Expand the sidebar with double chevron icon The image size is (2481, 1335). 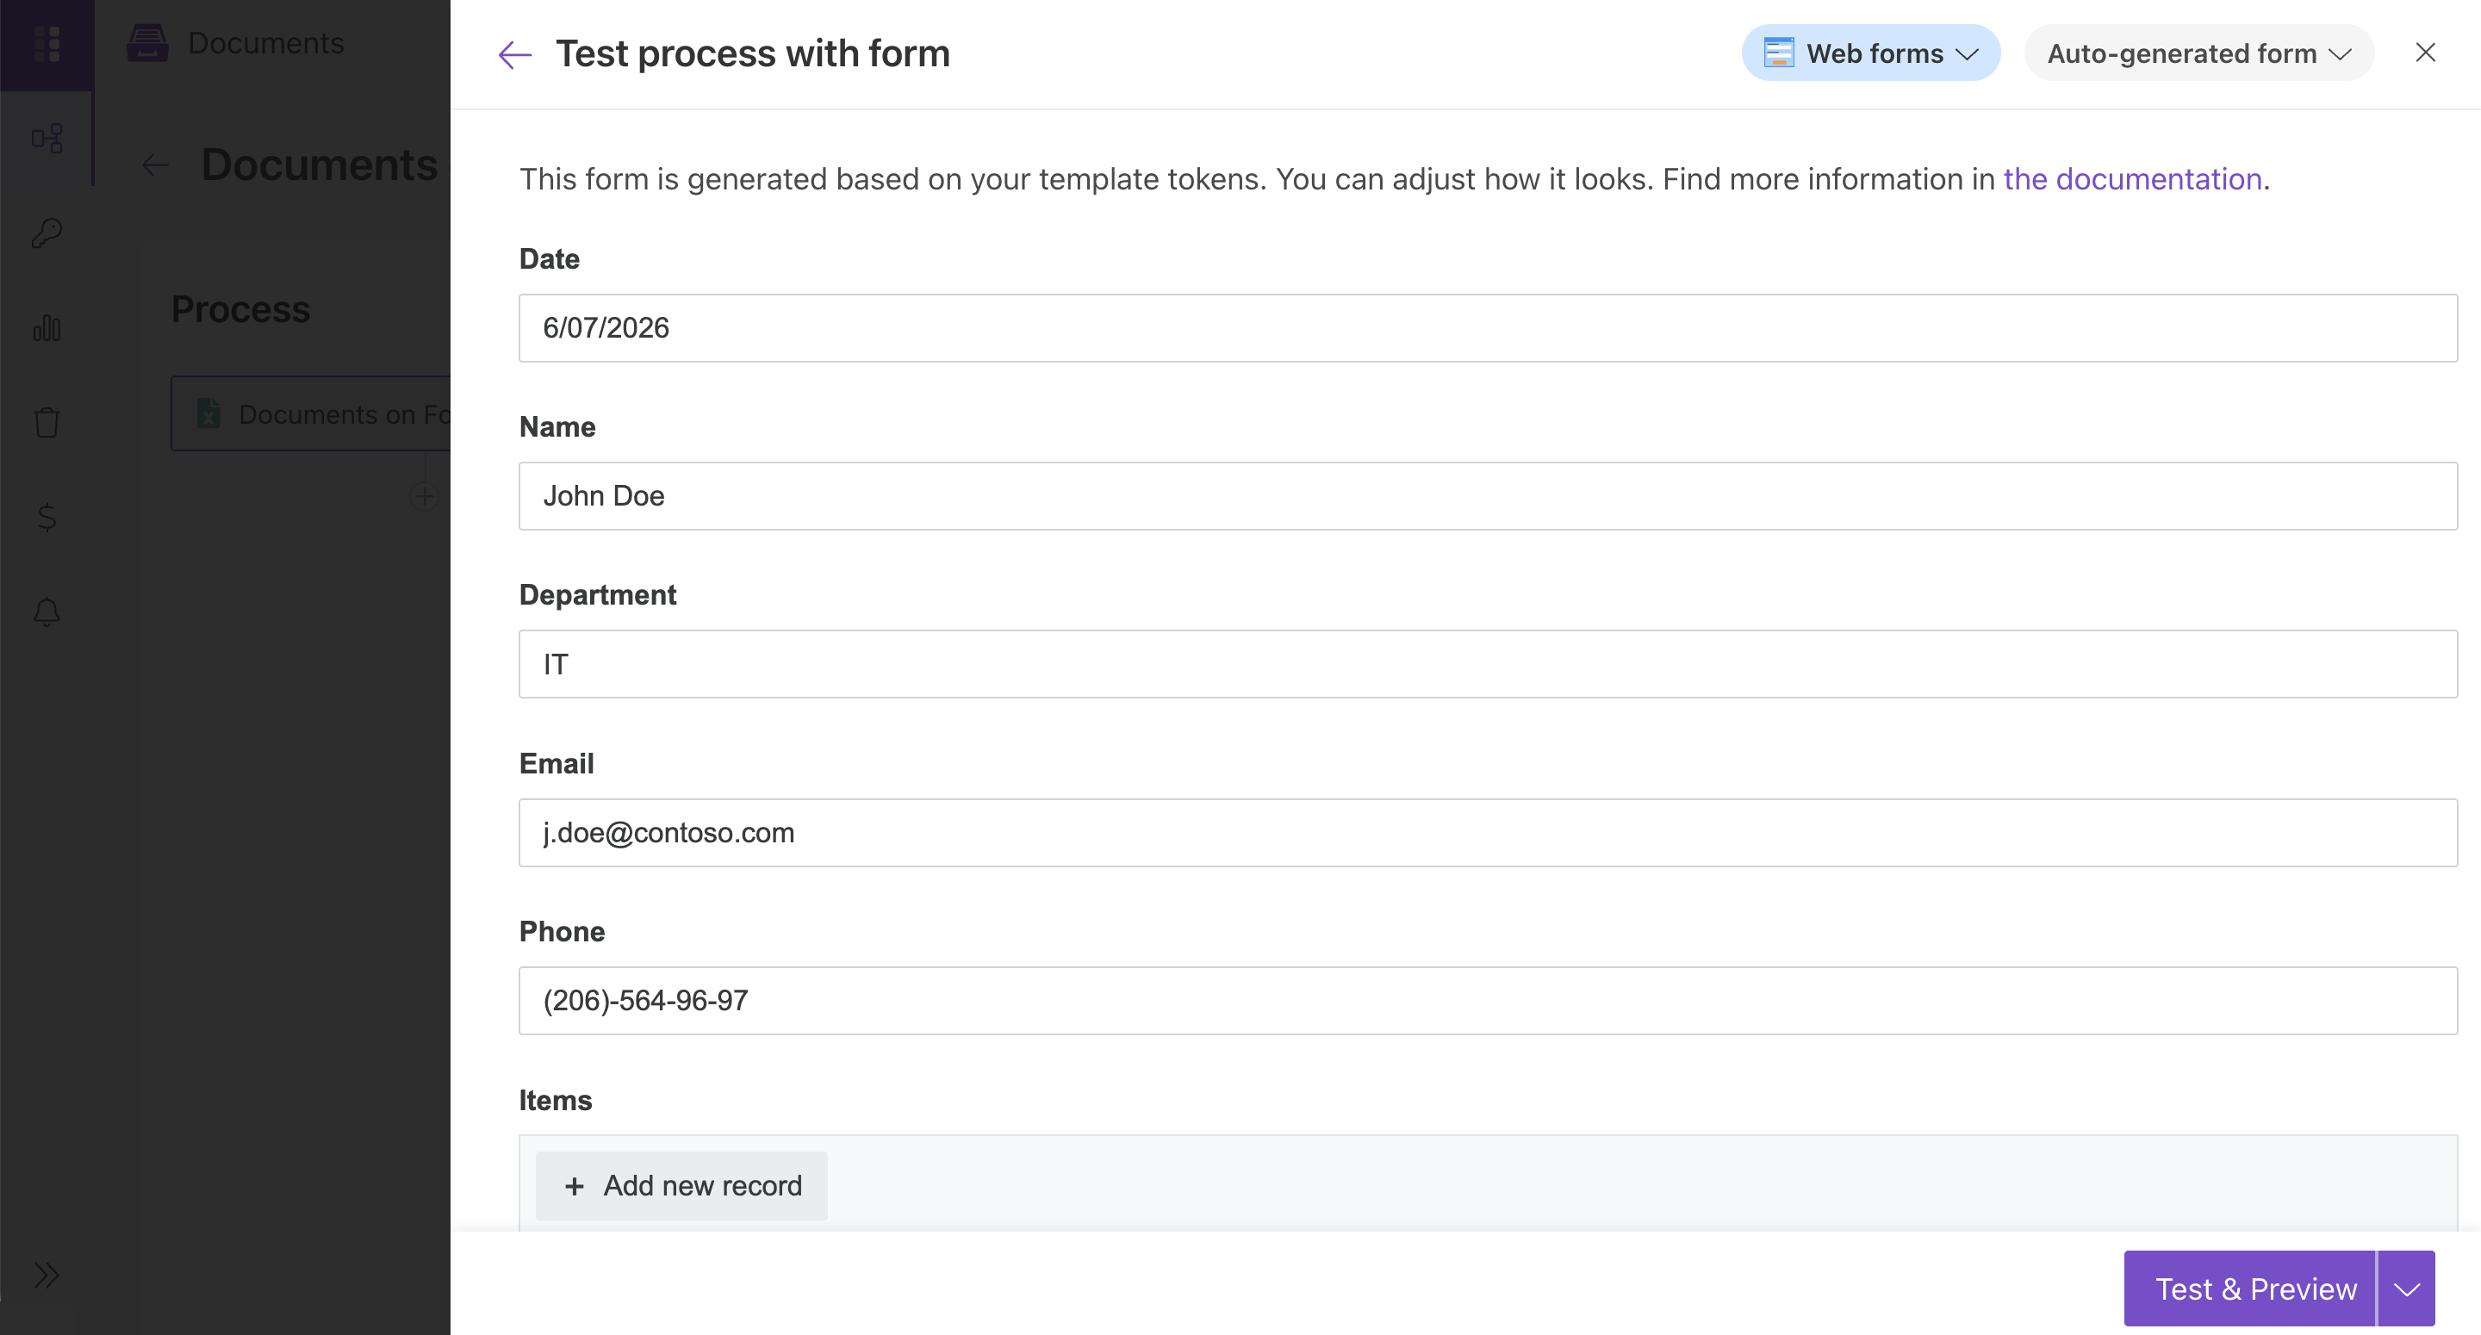pyautogui.click(x=47, y=1276)
